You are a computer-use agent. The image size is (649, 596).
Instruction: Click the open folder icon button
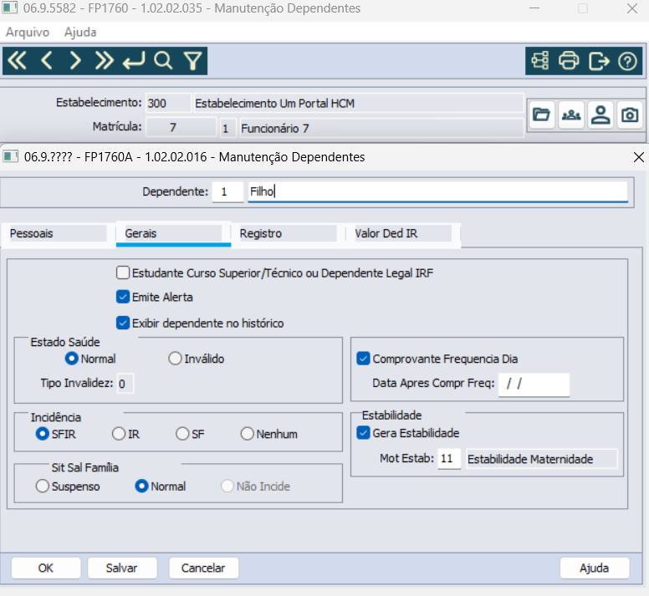[541, 115]
